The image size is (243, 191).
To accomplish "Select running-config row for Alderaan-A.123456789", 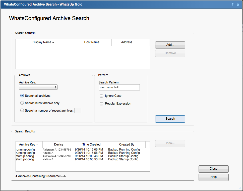I will click(83, 150).
